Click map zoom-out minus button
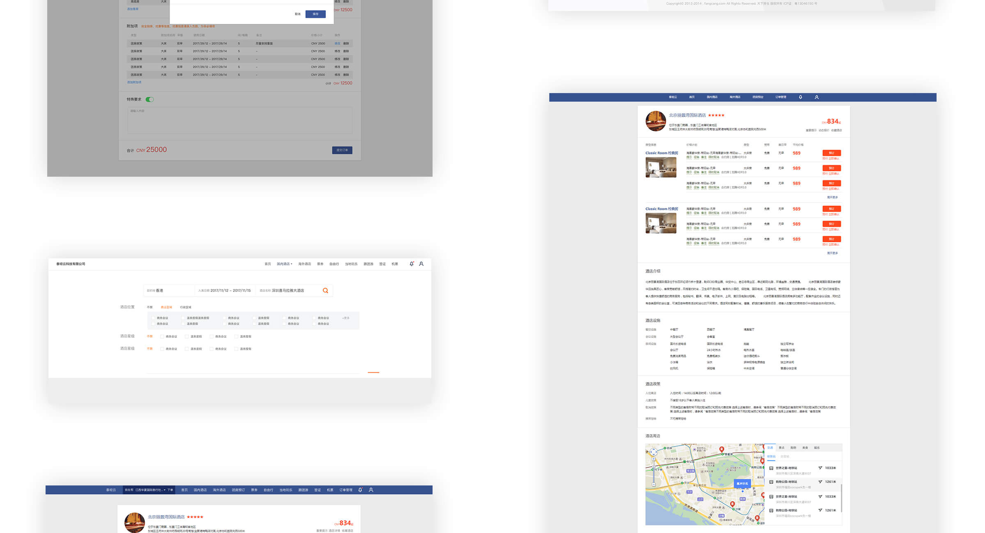 point(654,484)
